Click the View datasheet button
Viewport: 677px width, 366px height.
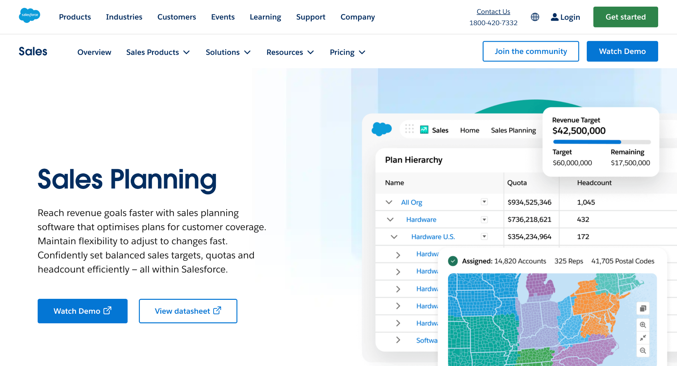[188, 311]
